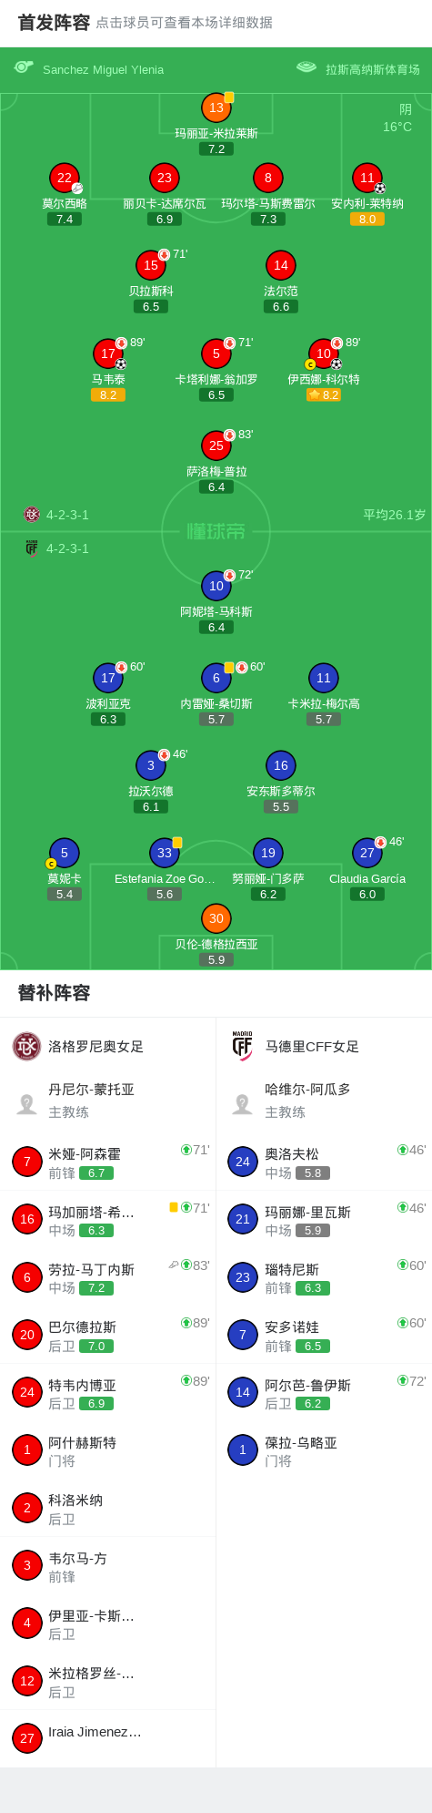The width and height of the screenshot is (432, 1813).
Task: Select blue player 10 阿妮塔-马科斯
Action: tap(216, 586)
